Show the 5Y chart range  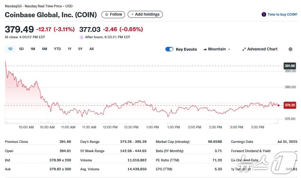80,49
